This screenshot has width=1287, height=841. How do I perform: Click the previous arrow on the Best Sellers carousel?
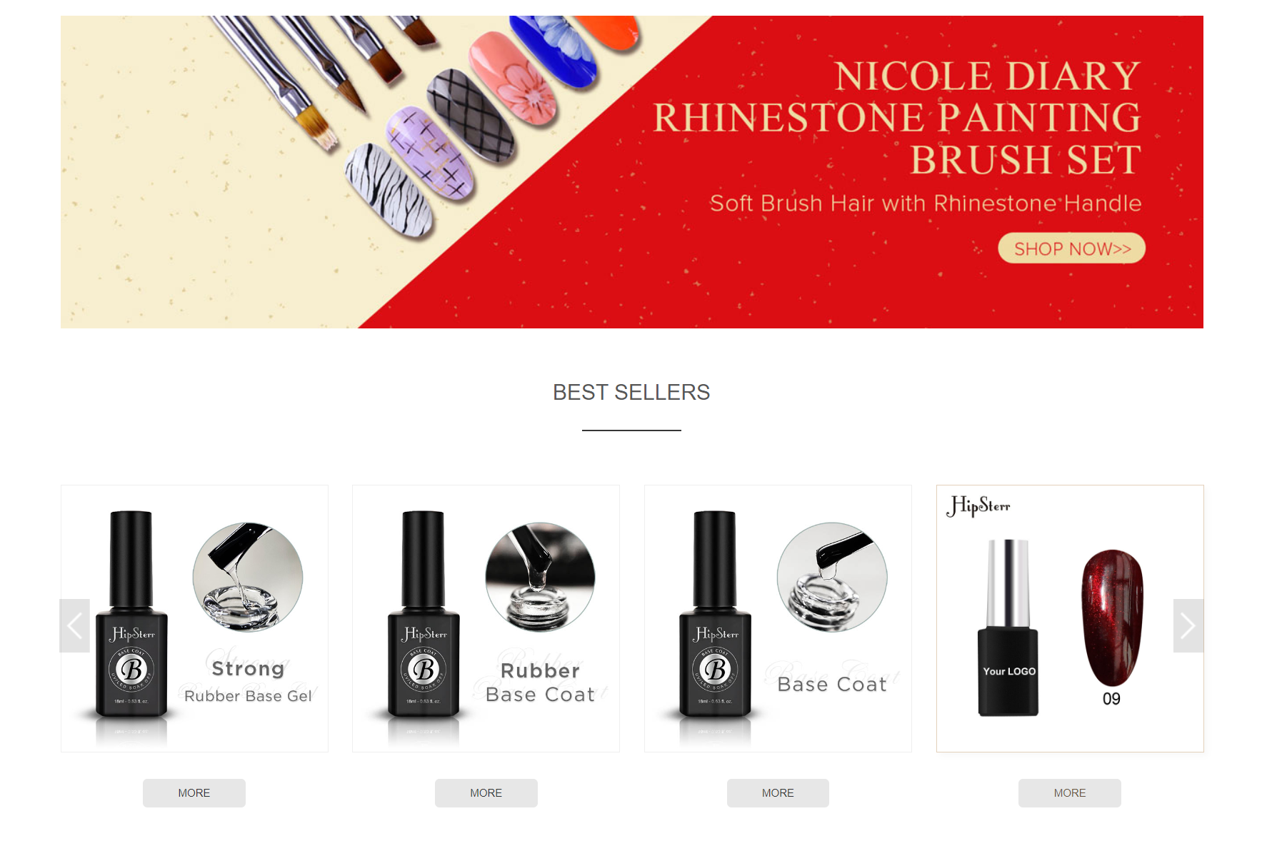[x=74, y=625]
